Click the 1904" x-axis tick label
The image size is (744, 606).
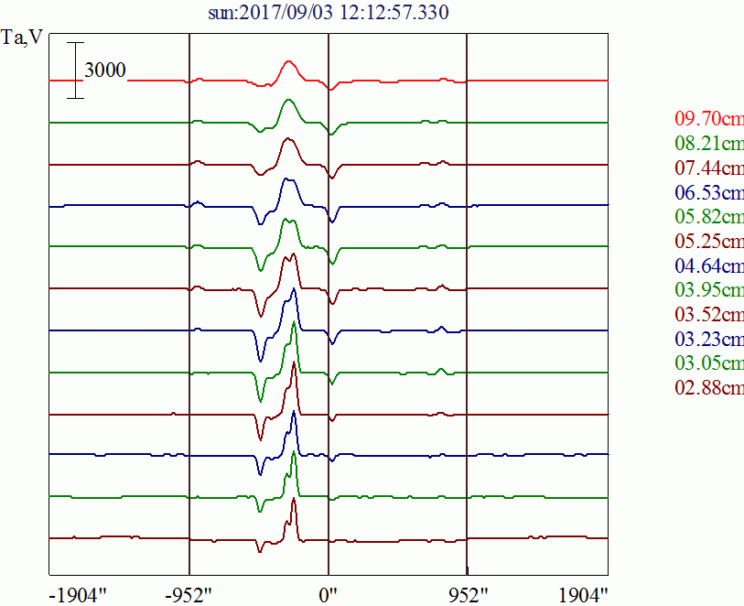(x=583, y=595)
